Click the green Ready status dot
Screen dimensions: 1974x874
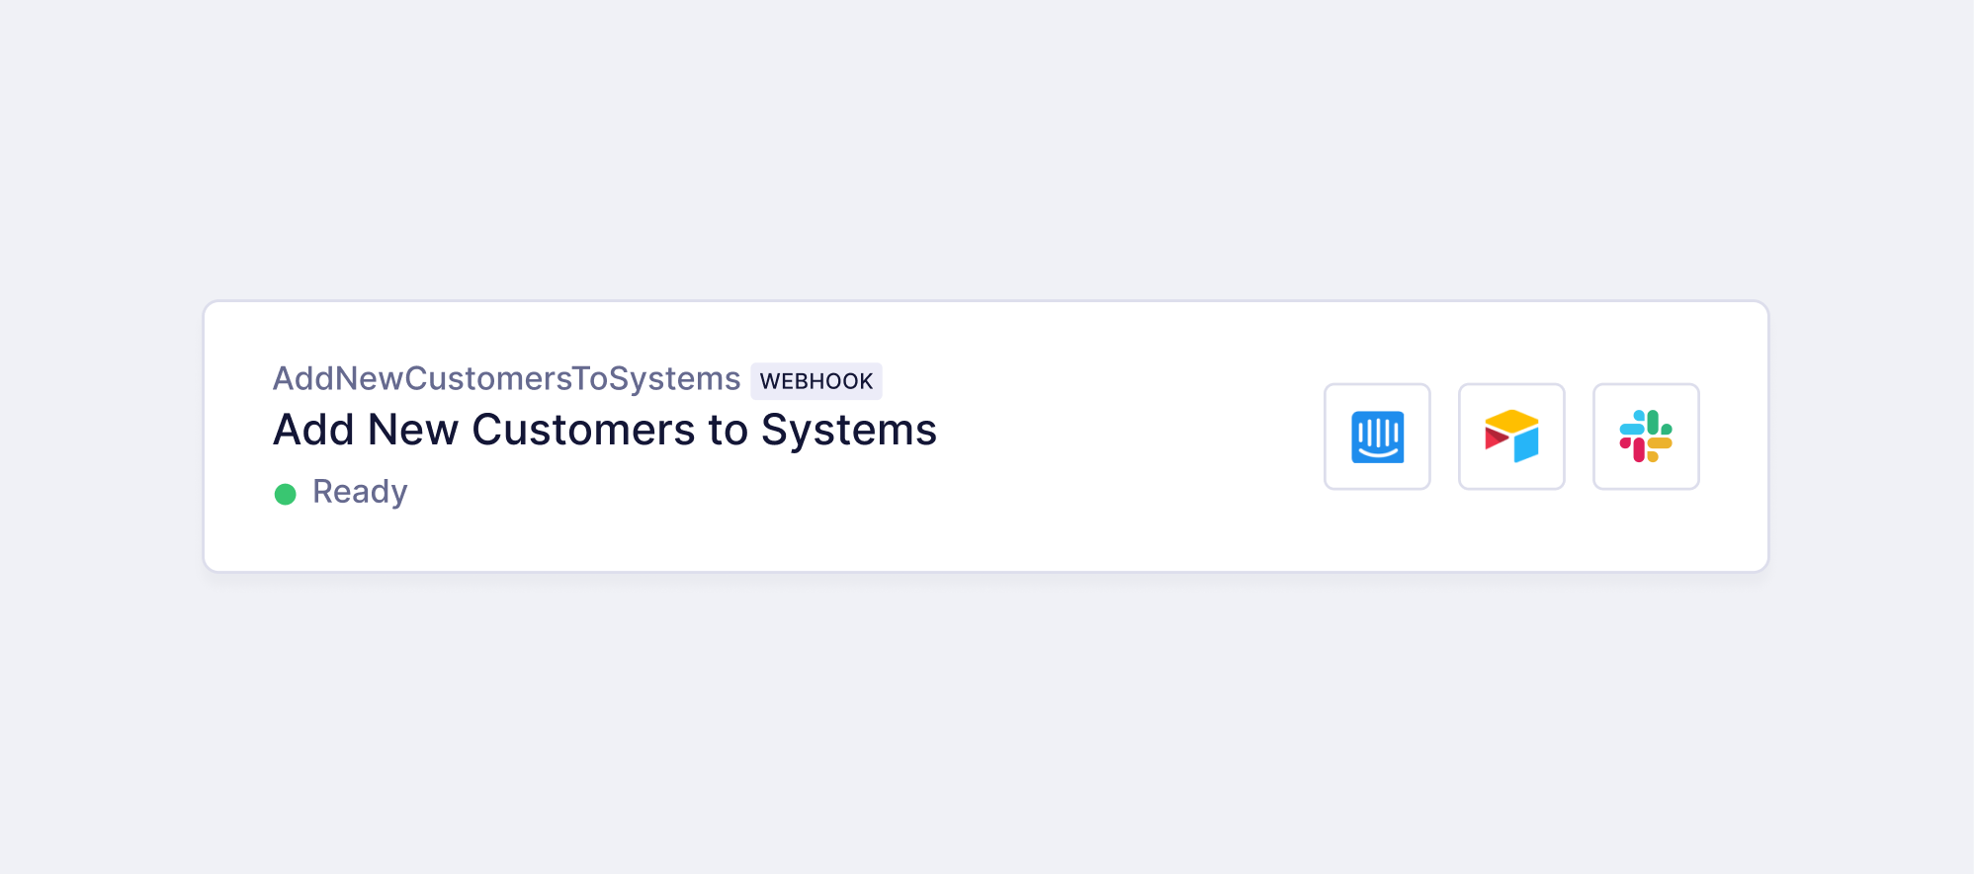pos(286,494)
